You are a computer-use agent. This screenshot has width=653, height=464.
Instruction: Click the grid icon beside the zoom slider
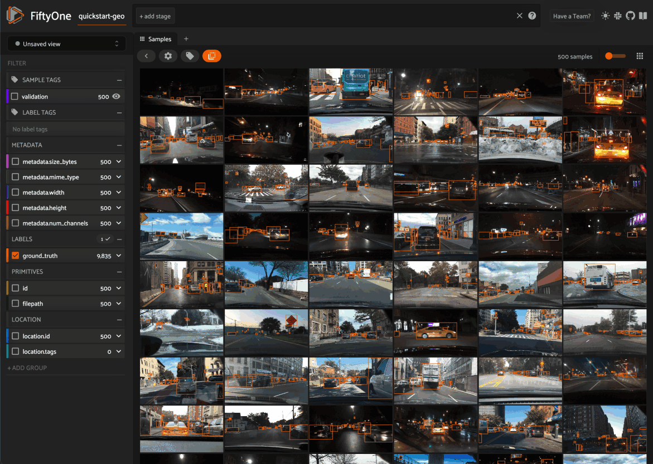pos(640,56)
